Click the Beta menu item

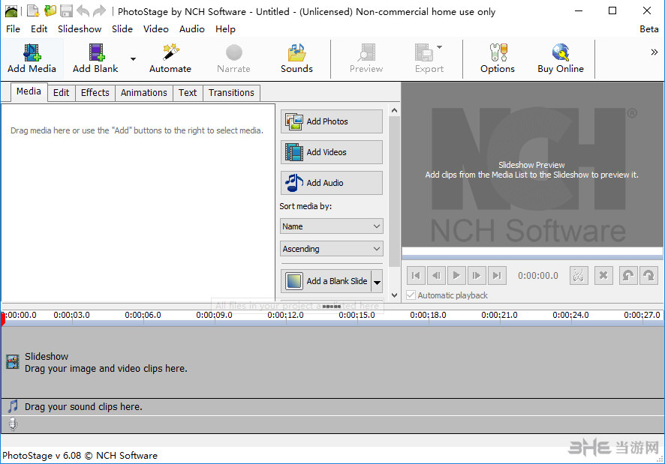pos(649,28)
